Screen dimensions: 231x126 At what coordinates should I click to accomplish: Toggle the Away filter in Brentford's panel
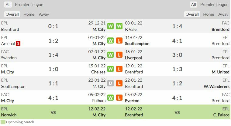pos(223,14)
